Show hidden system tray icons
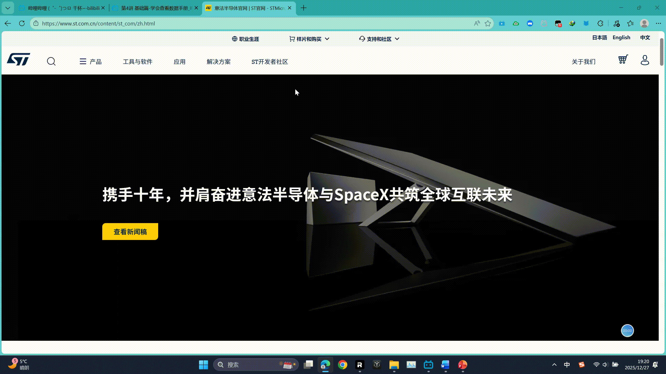 click(554, 365)
